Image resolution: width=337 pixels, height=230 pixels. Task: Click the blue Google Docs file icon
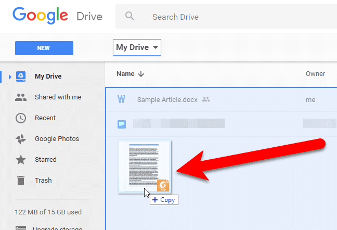click(122, 124)
